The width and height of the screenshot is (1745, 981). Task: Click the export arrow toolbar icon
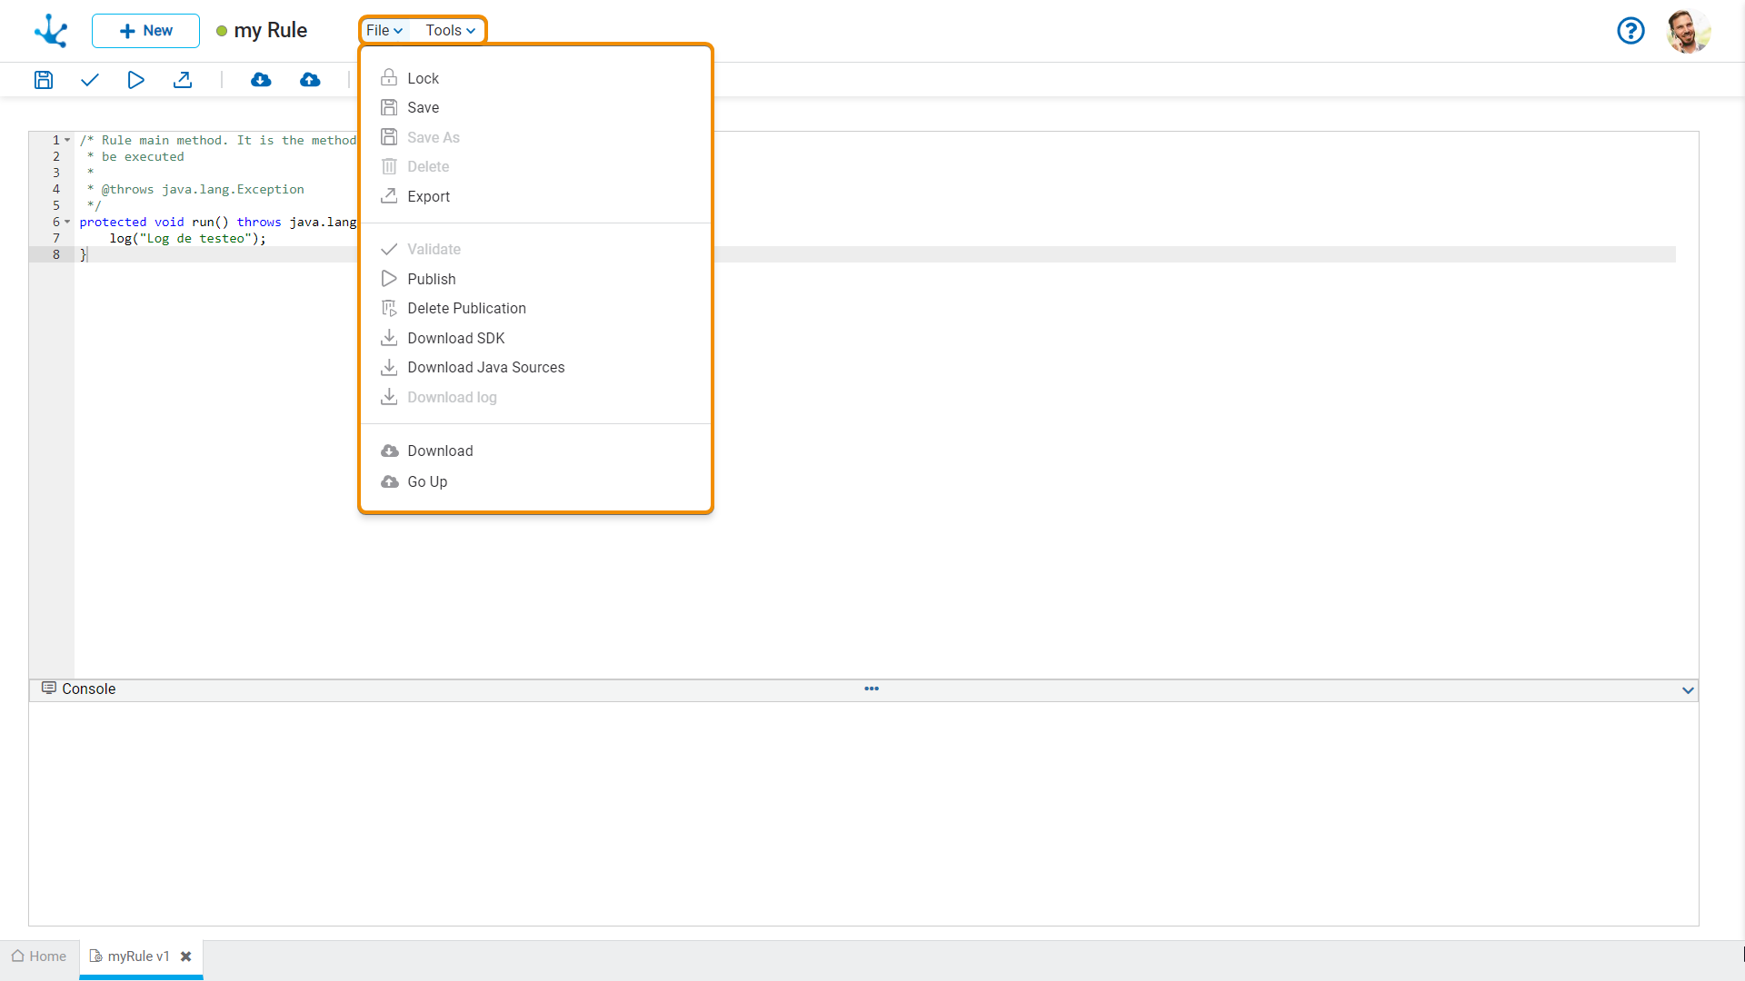tap(183, 80)
